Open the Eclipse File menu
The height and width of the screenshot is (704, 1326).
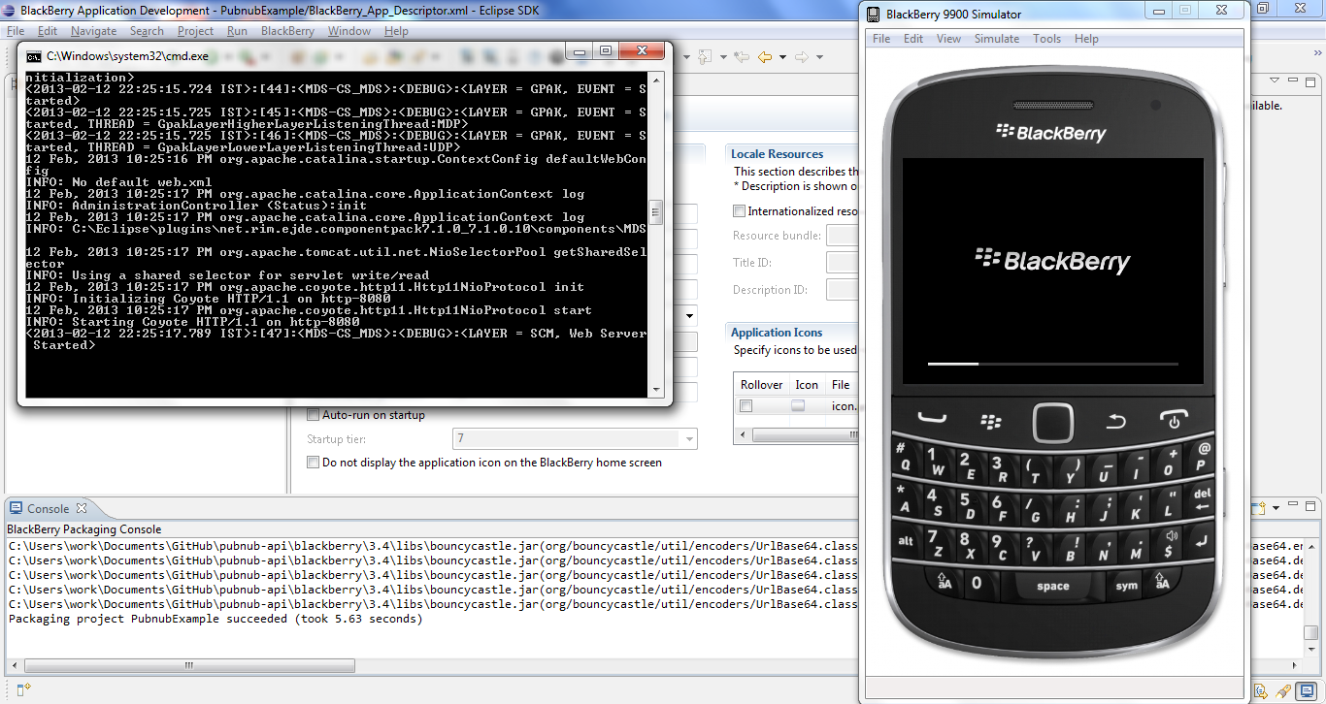(x=16, y=31)
